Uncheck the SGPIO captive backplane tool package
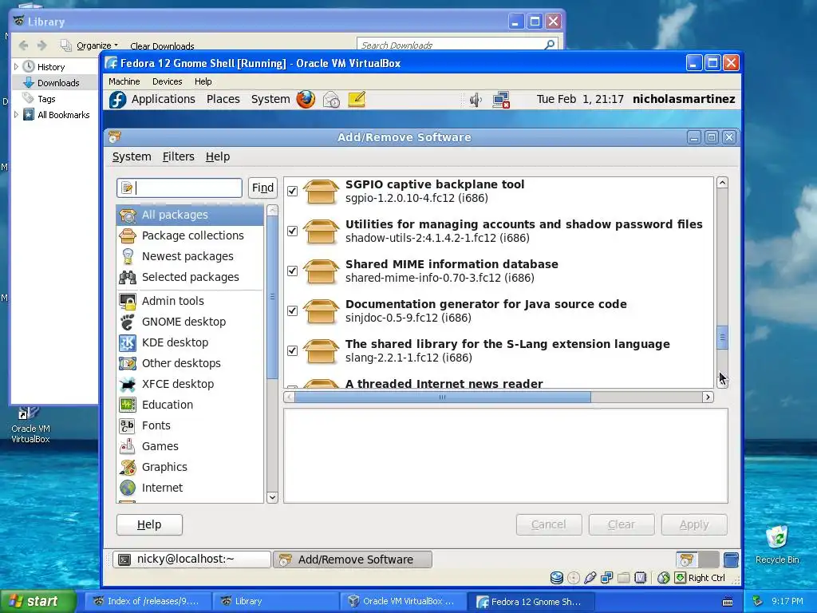This screenshot has height=613, width=817. [x=292, y=192]
